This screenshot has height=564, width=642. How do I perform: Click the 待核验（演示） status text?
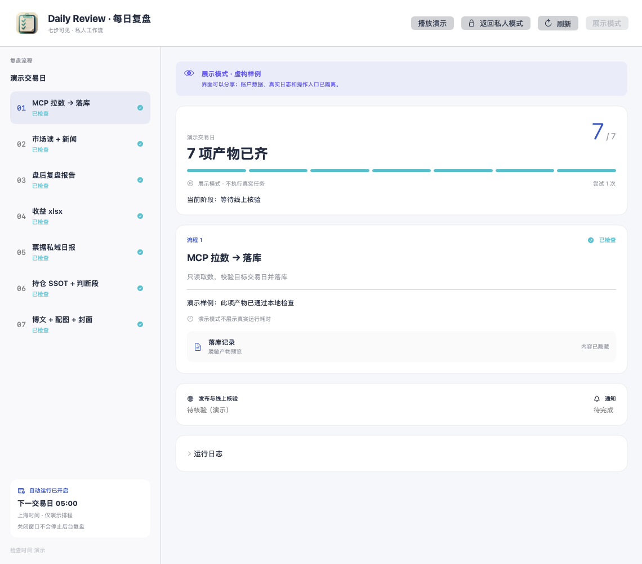point(208,410)
